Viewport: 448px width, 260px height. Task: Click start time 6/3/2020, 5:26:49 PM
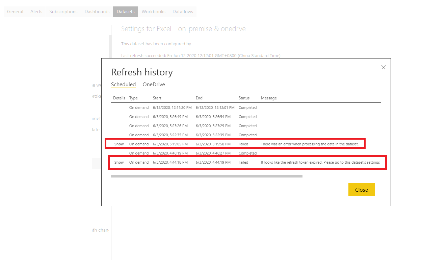[x=170, y=117]
